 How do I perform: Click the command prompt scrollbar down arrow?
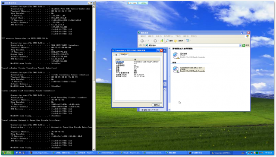(94, 149)
